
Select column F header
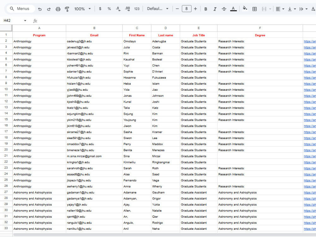pyautogui.click(x=260, y=28)
